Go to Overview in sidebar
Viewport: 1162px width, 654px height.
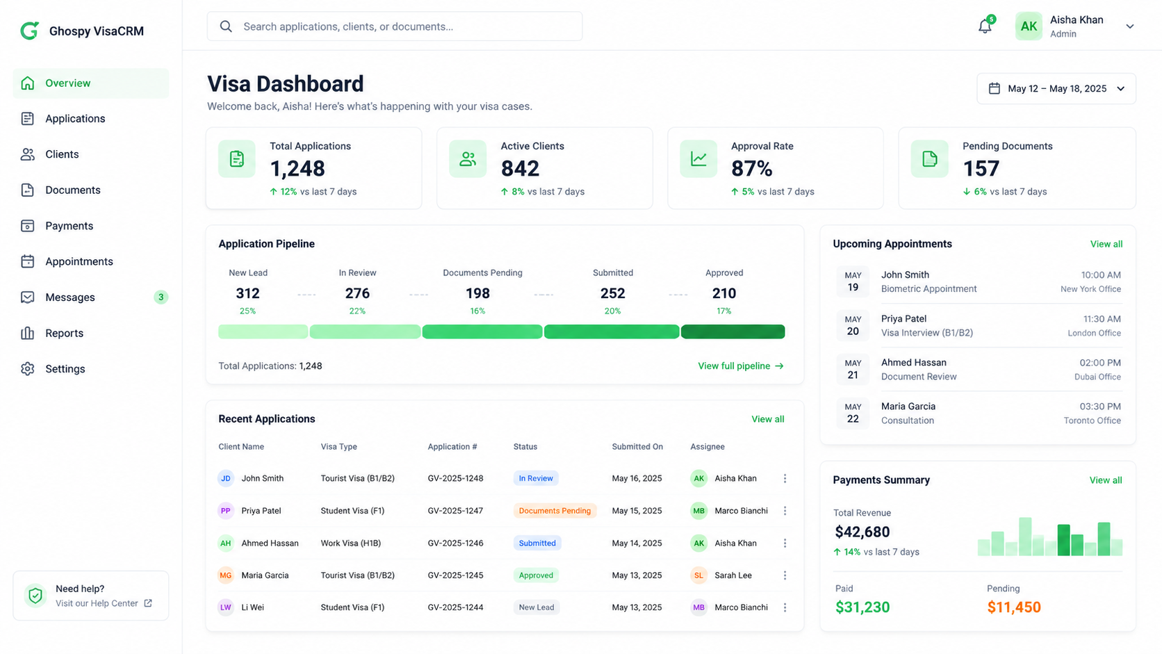(x=91, y=83)
